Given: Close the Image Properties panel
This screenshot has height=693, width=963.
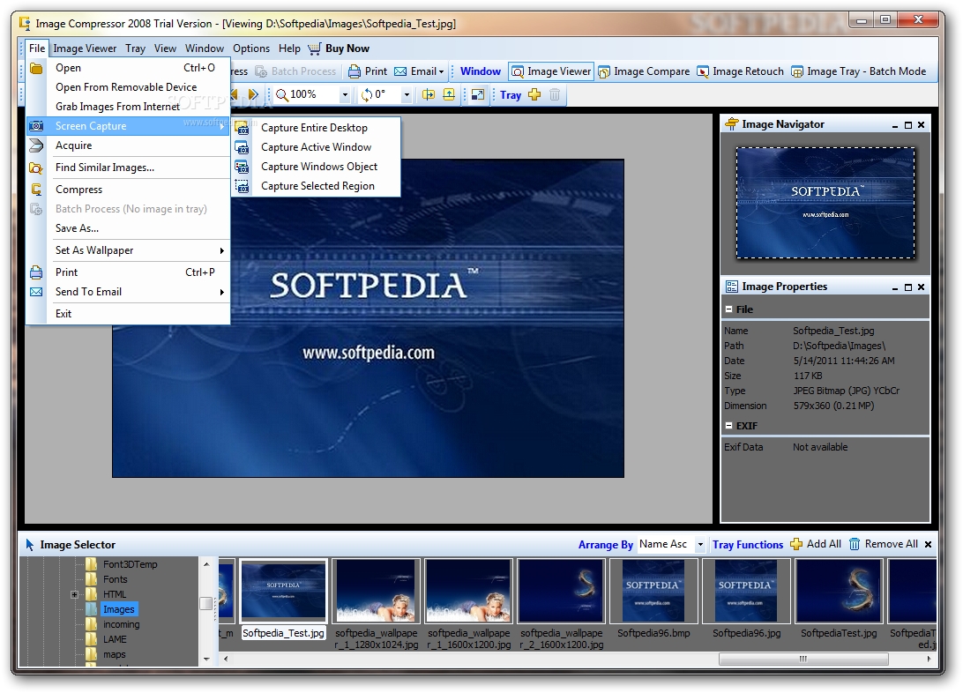Looking at the screenshot, I should click(x=921, y=287).
